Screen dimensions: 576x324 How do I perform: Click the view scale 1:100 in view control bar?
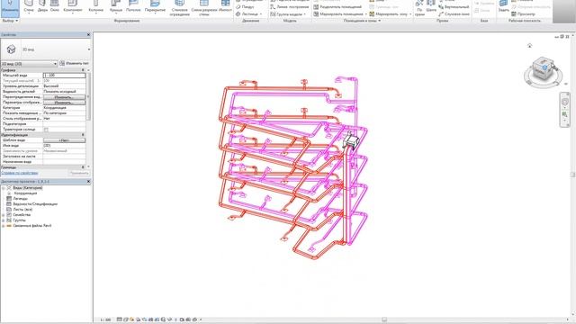click(x=105, y=320)
